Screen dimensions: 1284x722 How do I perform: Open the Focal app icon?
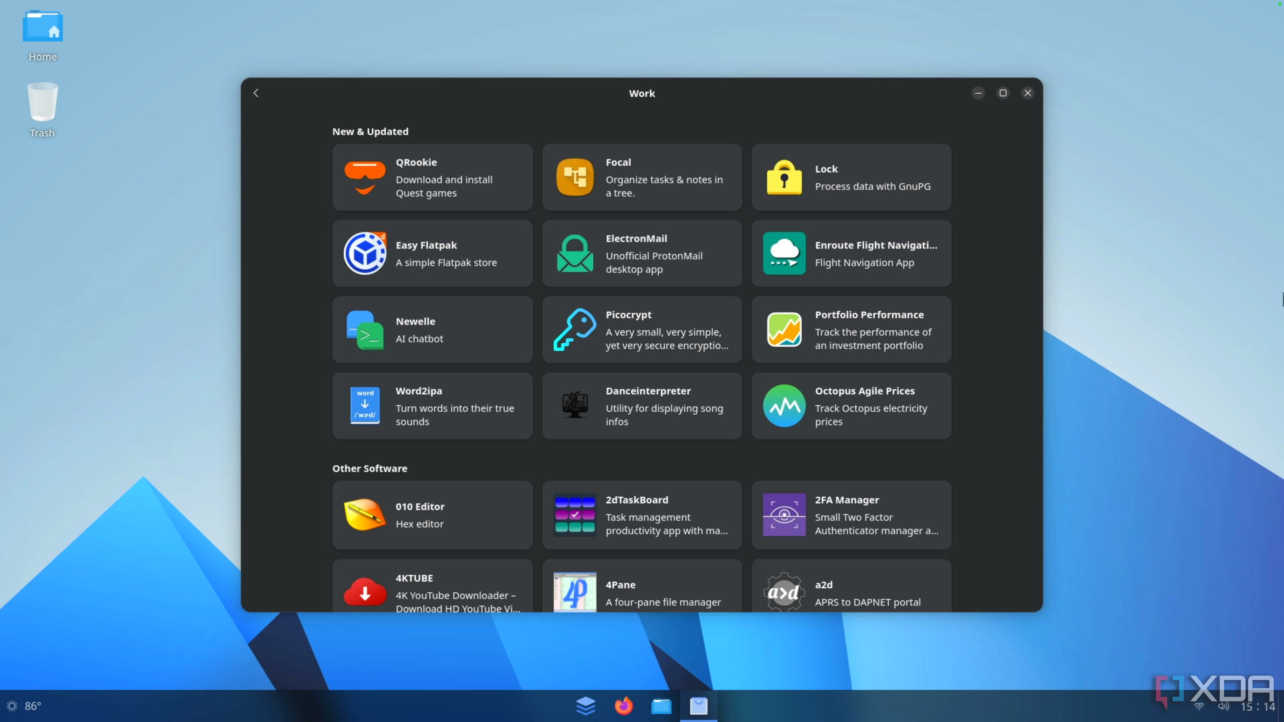575,177
